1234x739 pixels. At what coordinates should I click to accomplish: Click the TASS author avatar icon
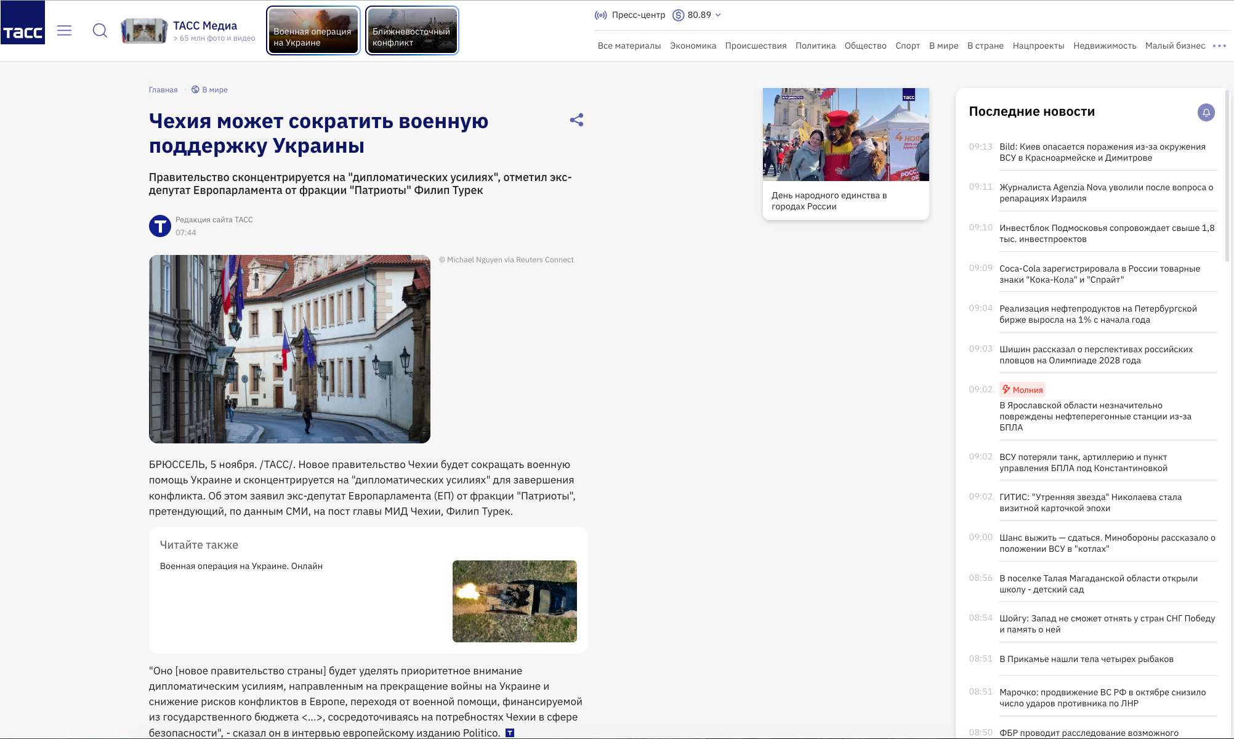(160, 226)
